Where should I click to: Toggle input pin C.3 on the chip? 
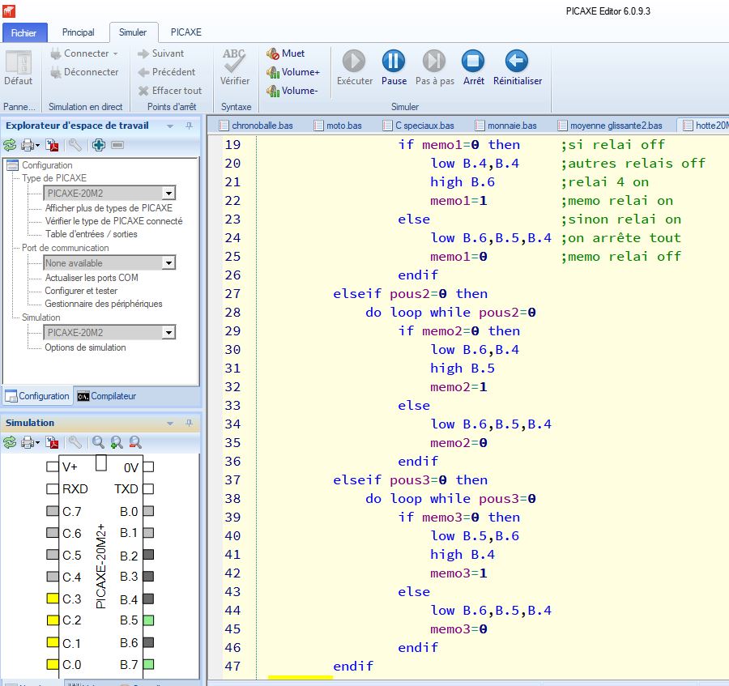52,599
